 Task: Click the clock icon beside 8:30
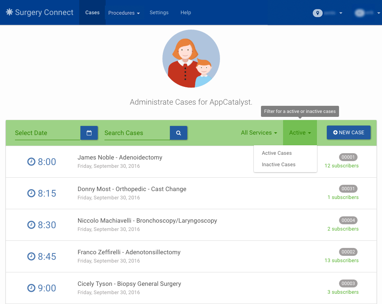(31, 225)
